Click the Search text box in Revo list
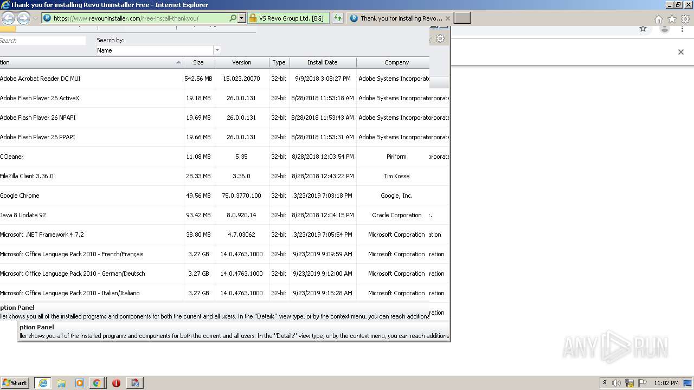 point(42,41)
